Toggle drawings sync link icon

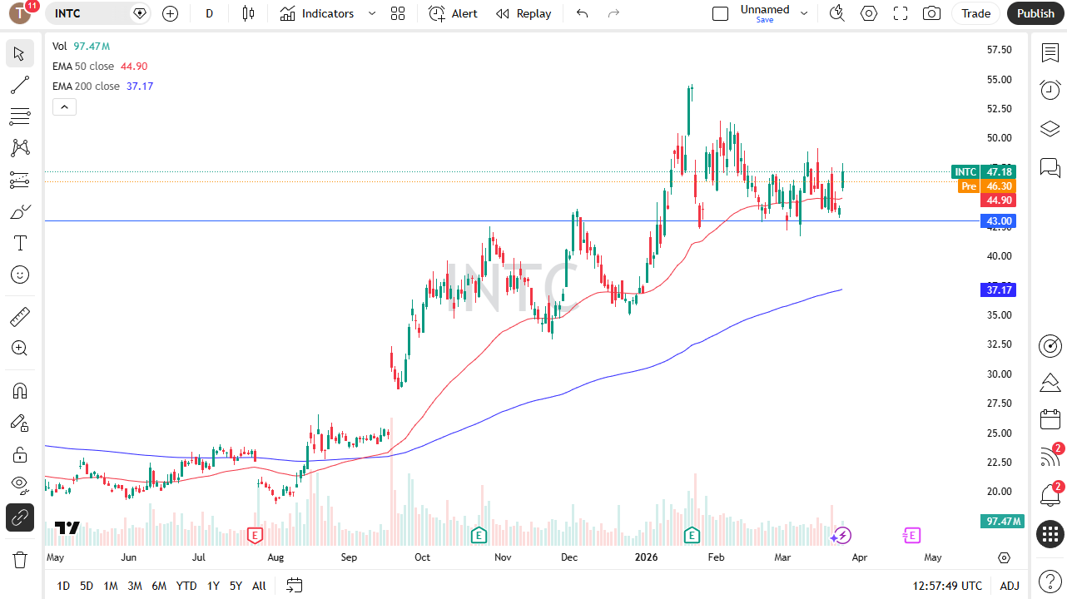(20, 517)
